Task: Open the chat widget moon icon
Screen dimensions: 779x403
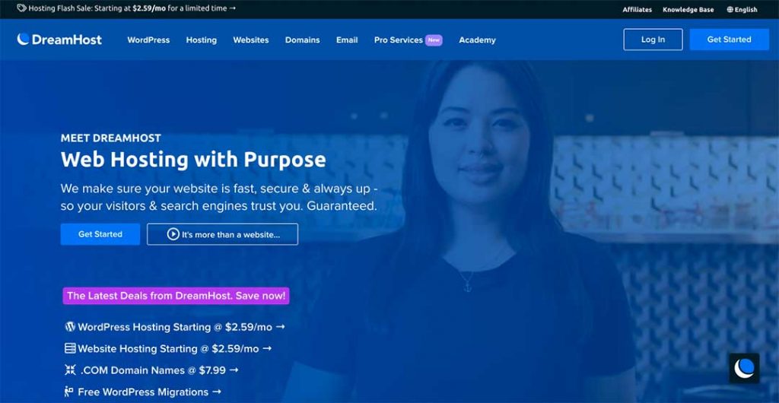Action: [744, 368]
